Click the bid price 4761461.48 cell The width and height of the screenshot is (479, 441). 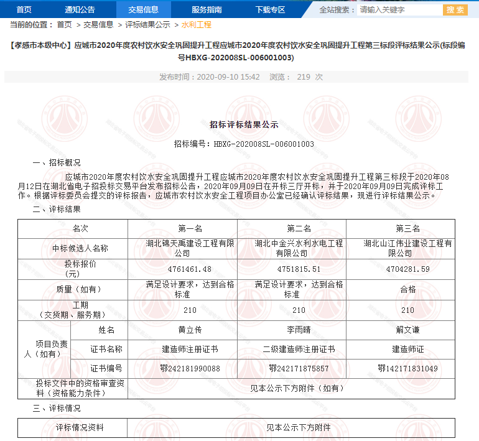[x=182, y=269]
